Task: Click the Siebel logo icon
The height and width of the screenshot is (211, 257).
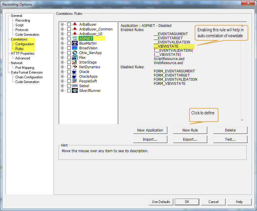Action: pos(75,86)
